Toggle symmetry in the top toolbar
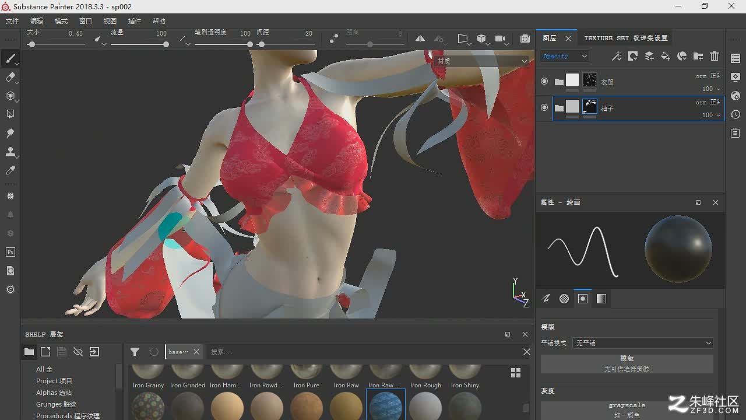This screenshot has width=746, height=420. point(420,38)
